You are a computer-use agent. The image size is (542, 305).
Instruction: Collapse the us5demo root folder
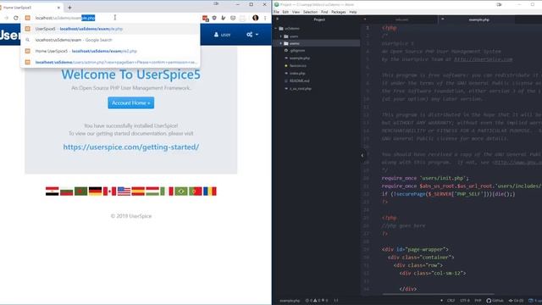click(276, 28)
